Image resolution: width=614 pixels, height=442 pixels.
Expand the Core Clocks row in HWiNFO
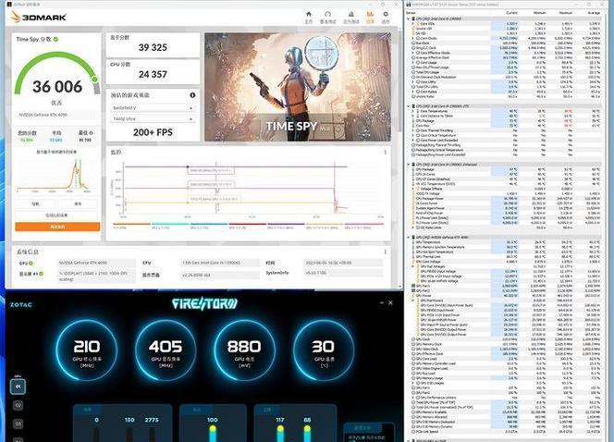pyautogui.click(x=413, y=38)
